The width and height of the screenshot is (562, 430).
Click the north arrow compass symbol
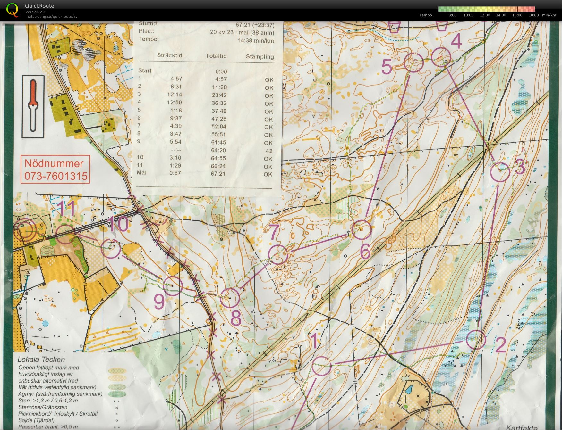pyautogui.click(x=33, y=106)
